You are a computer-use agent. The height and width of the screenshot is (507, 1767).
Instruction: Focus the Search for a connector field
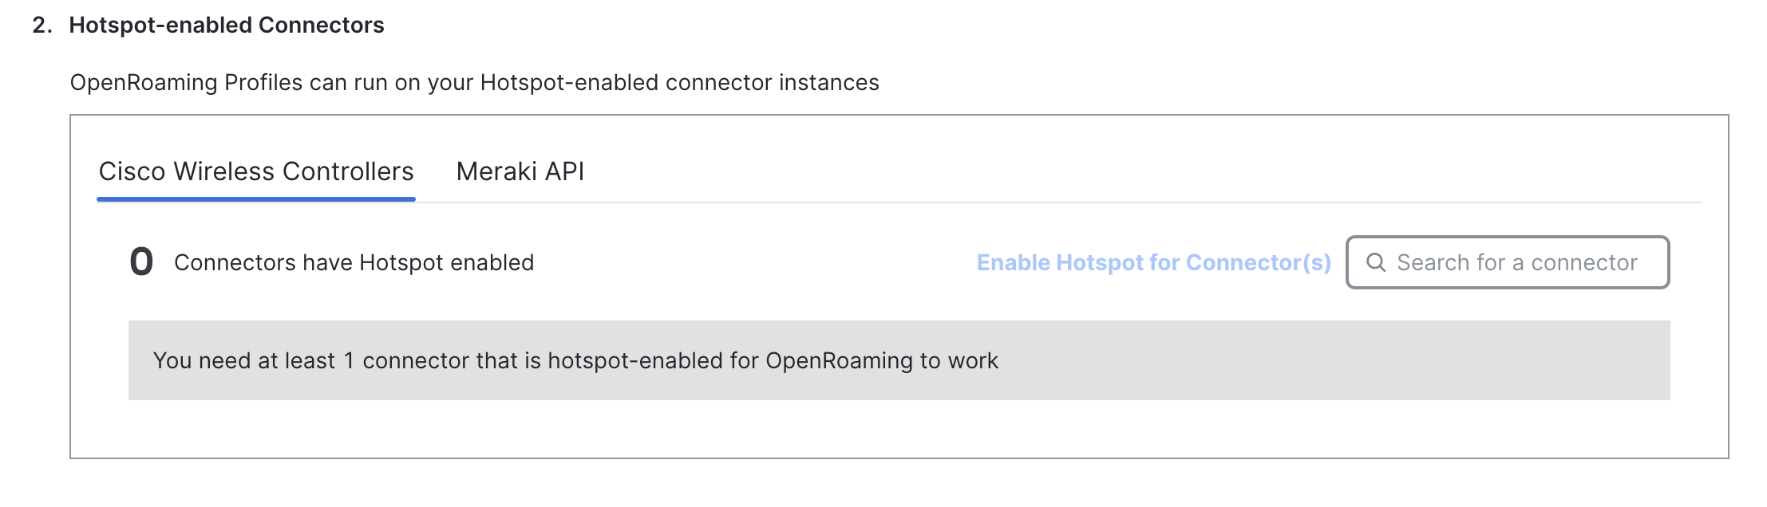(x=1508, y=262)
